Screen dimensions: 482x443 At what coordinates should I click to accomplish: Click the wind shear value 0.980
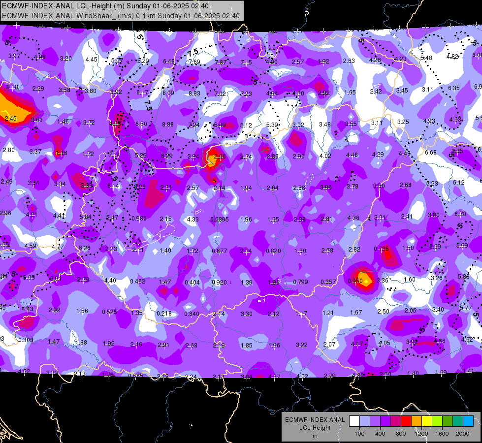tap(139, 219)
